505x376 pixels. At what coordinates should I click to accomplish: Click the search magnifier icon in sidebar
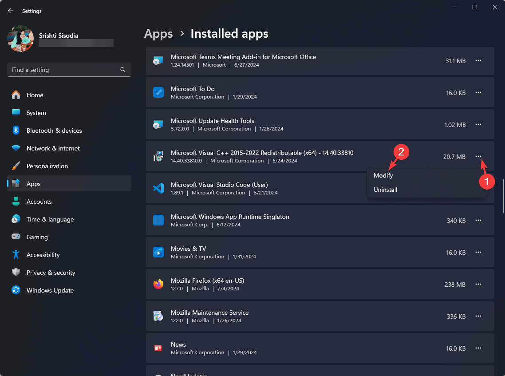point(123,70)
